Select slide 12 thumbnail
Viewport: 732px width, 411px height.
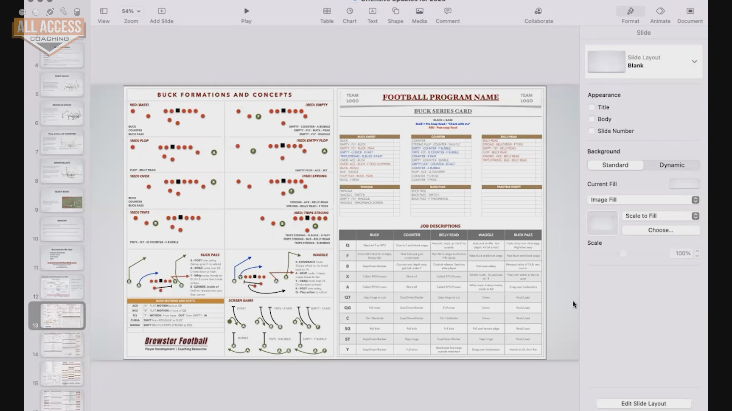[62, 287]
